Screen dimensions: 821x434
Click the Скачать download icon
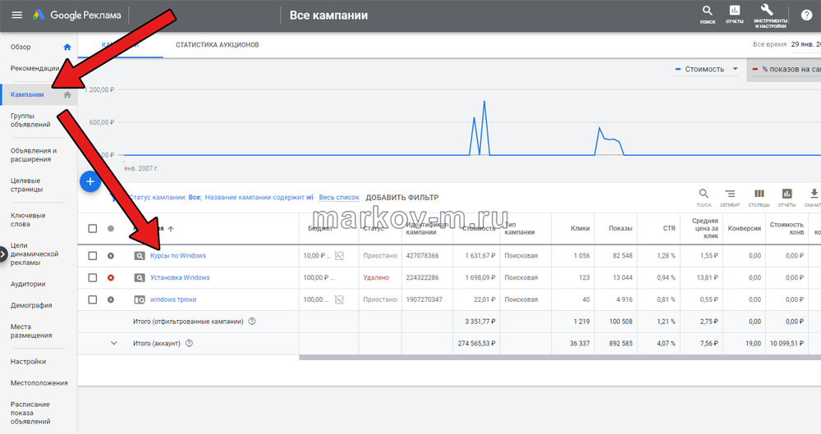coord(814,195)
